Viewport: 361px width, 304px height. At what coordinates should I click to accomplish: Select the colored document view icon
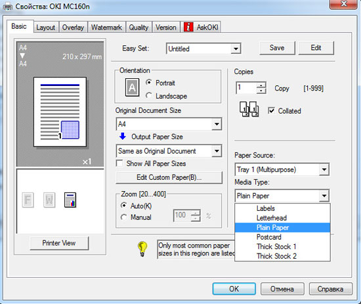click(x=70, y=200)
